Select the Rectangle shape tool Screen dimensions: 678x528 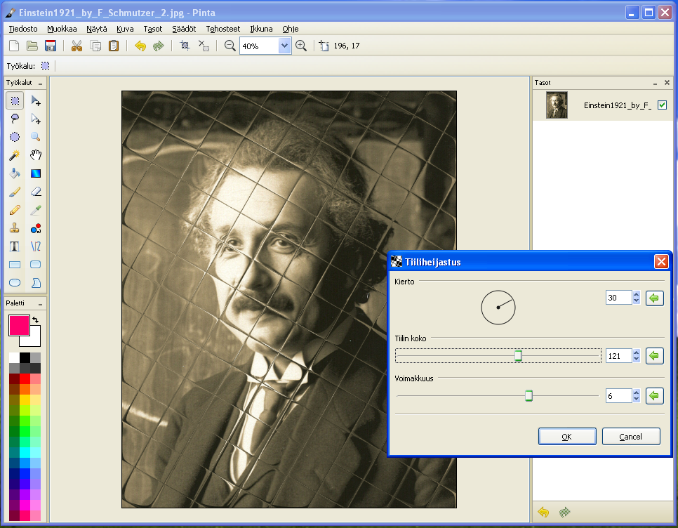tap(15, 264)
